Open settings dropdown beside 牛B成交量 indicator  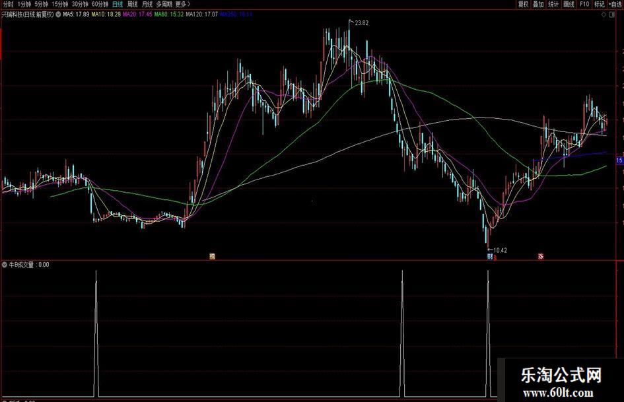pos(5,265)
